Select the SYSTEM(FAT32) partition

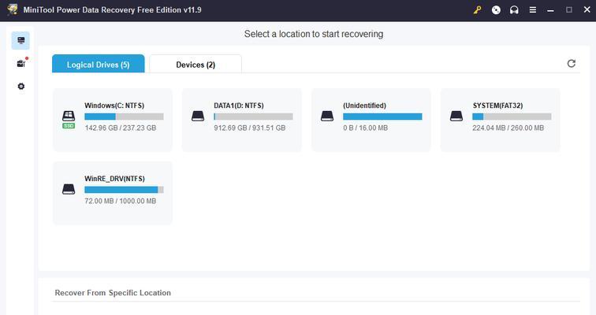(x=500, y=120)
